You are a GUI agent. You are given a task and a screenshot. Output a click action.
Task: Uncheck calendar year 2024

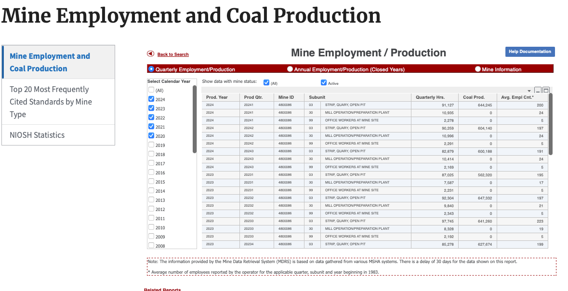click(151, 99)
